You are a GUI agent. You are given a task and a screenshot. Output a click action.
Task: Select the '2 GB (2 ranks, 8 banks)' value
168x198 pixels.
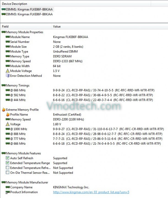pos(68,46)
